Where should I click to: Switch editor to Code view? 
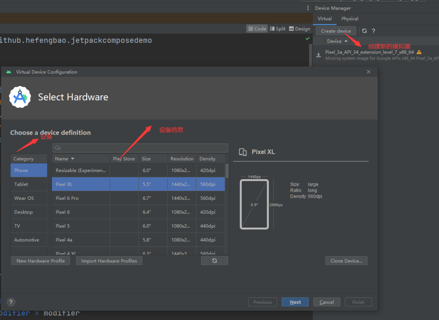pyautogui.click(x=257, y=29)
